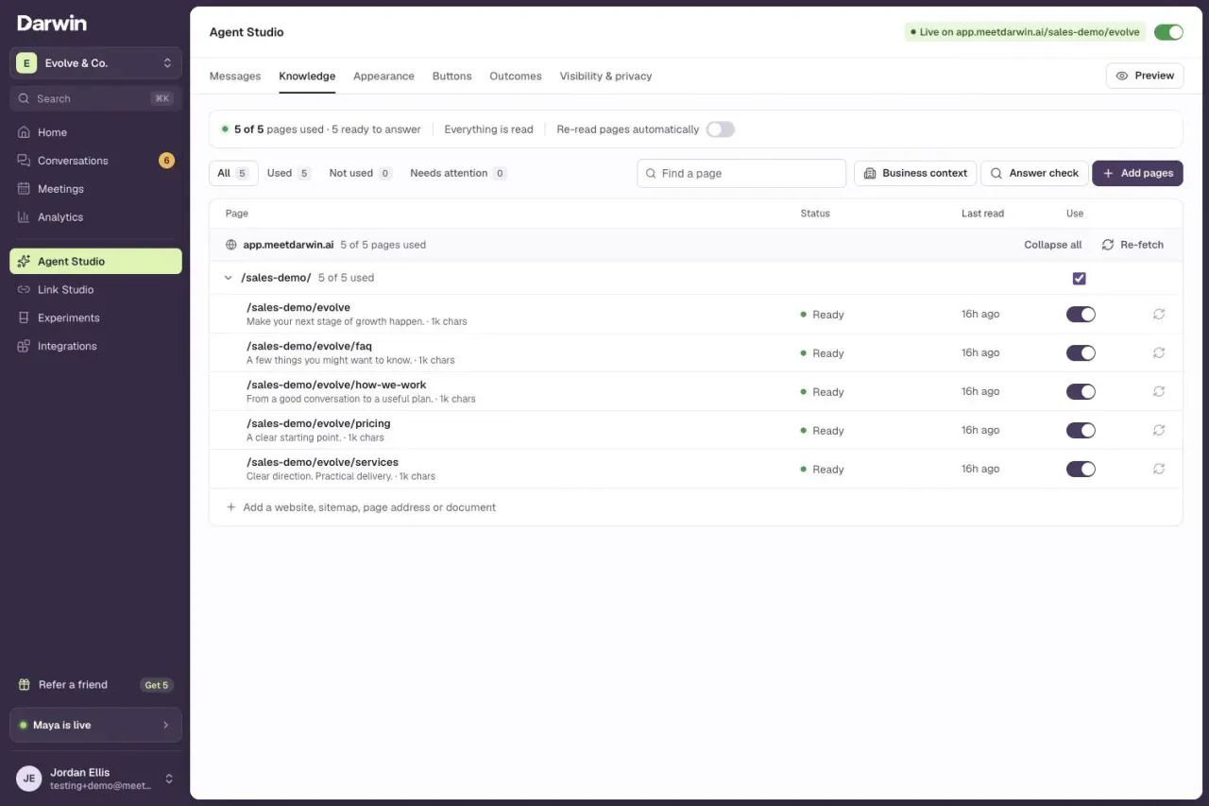Click the Add pages button
Screen dimensions: 1209x806
coord(1137,173)
